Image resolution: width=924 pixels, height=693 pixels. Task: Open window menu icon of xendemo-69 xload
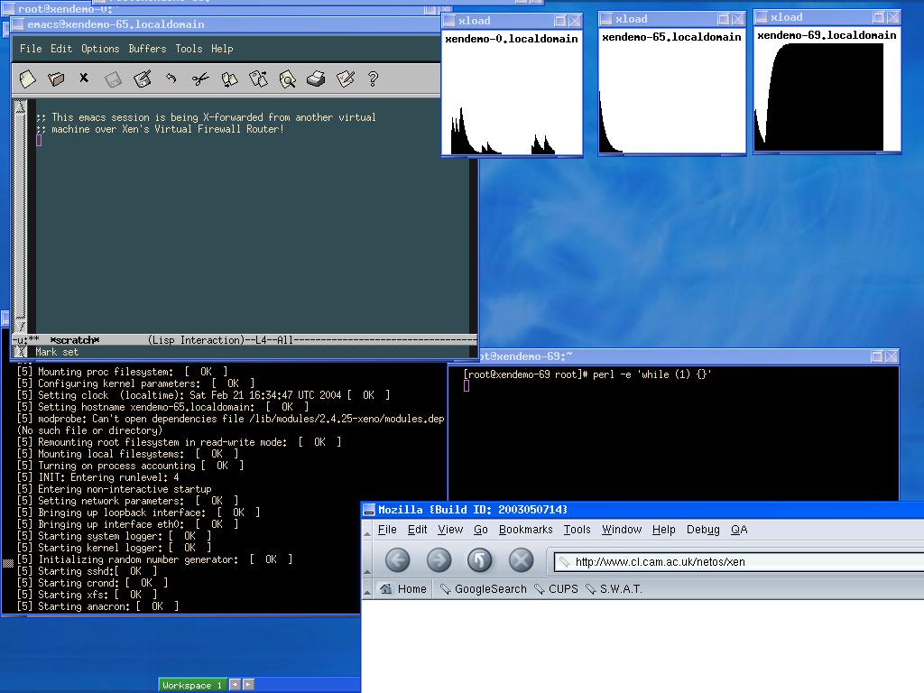click(762, 17)
